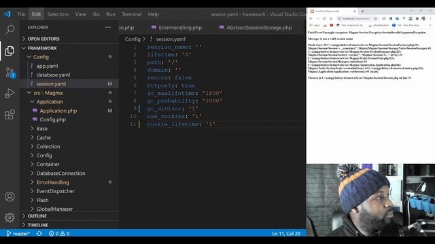Open the browser profile avatar
The image size is (435, 244).
pos(423,18)
